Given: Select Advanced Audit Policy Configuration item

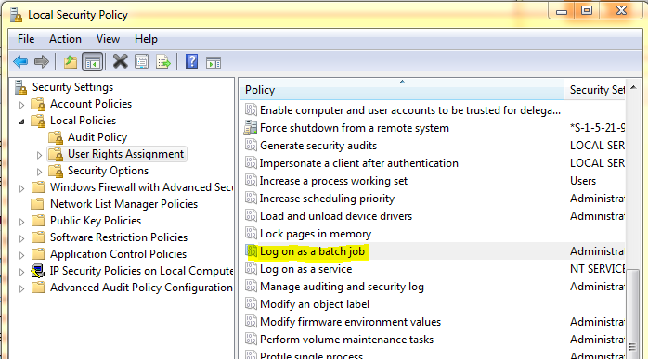Looking at the screenshot, I should (141, 288).
